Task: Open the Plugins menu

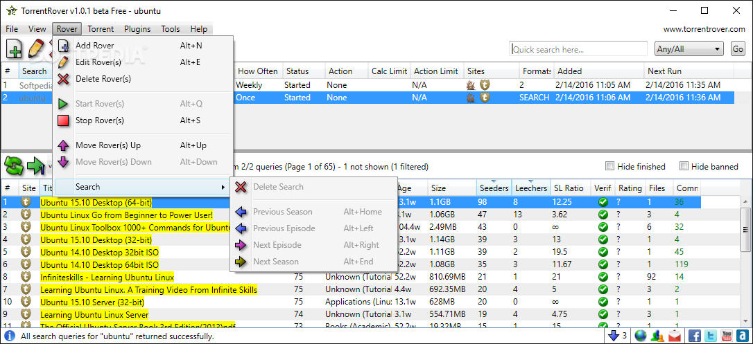Action: (x=137, y=29)
